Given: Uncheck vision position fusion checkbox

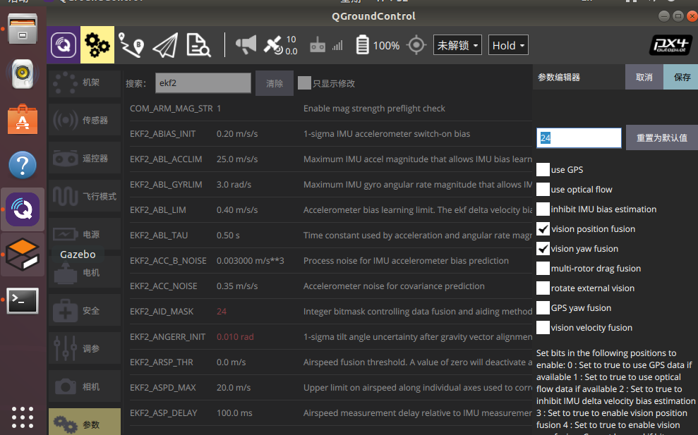Looking at the screenshot, I should click(543, 228).
